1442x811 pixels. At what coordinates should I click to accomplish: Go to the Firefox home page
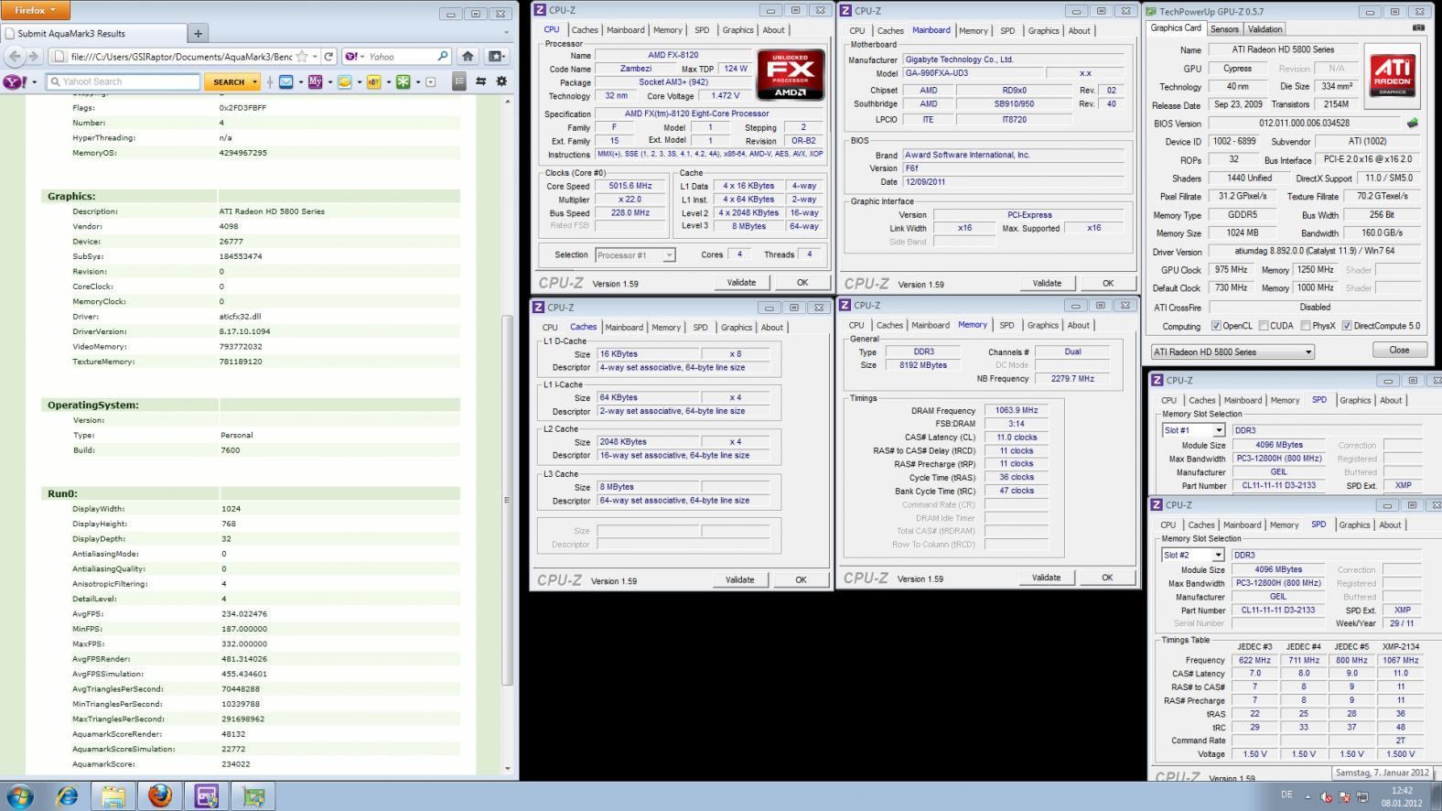pyautogui.click(x=468, y=56)
